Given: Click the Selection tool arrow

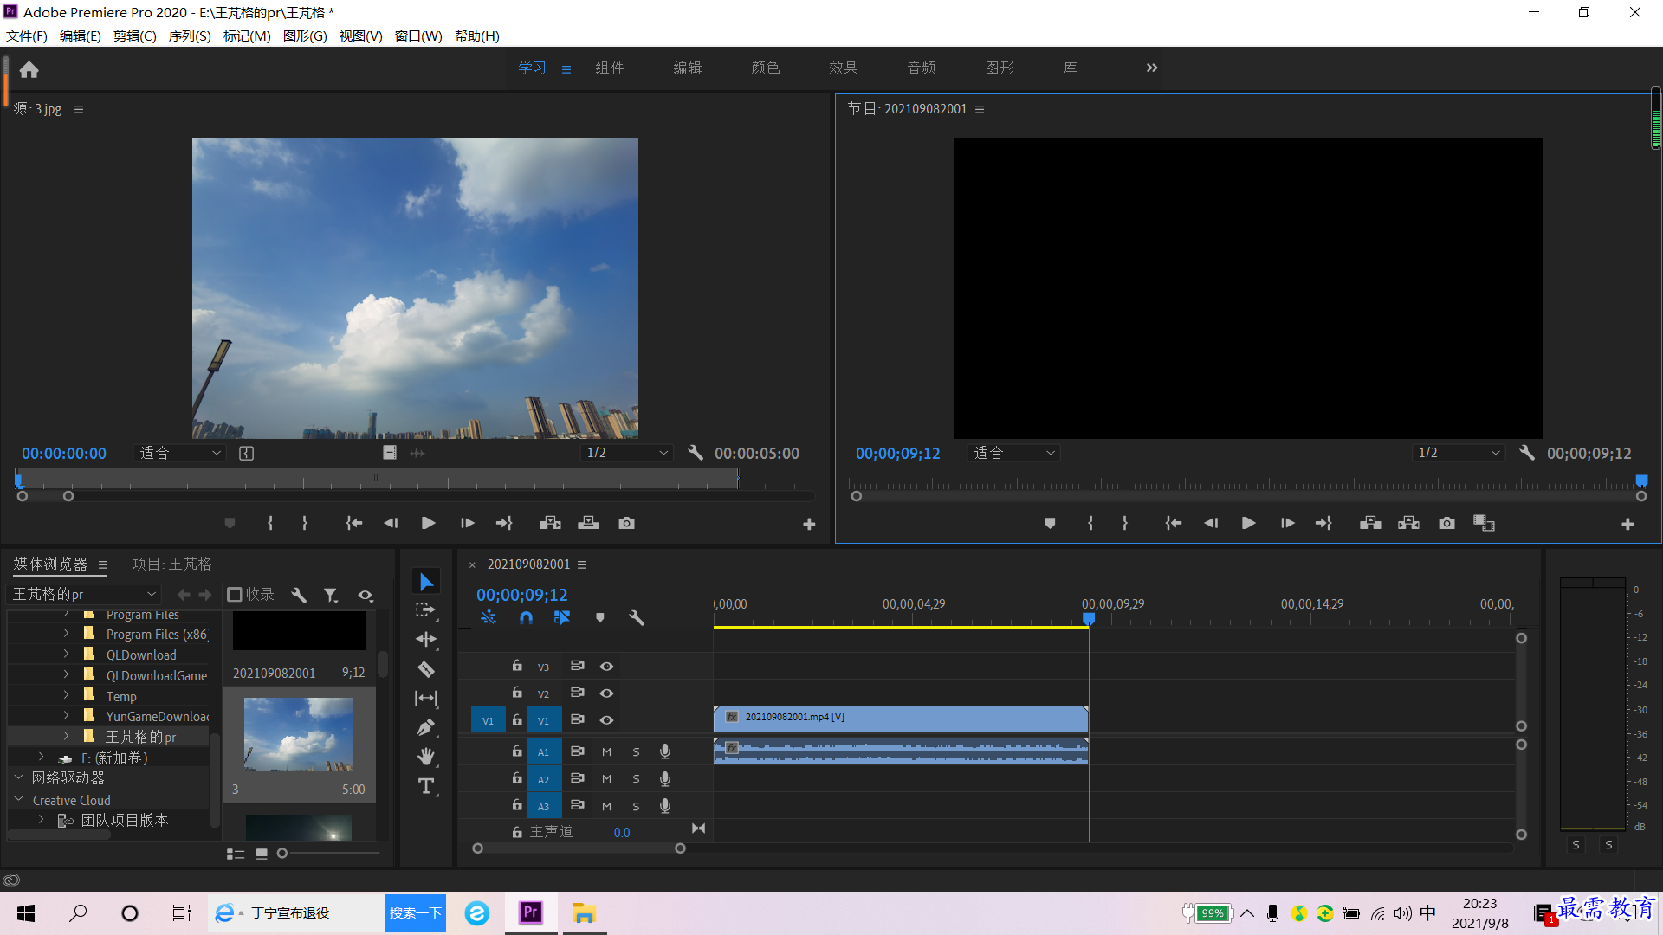Looking at the screenshot, I should point(425,583).
